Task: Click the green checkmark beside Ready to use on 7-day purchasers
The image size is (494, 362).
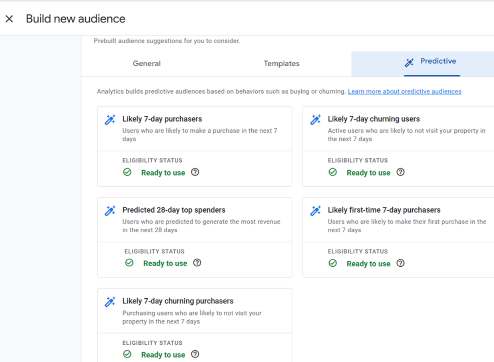Action: pyautogui.click(x=127, y=172)
